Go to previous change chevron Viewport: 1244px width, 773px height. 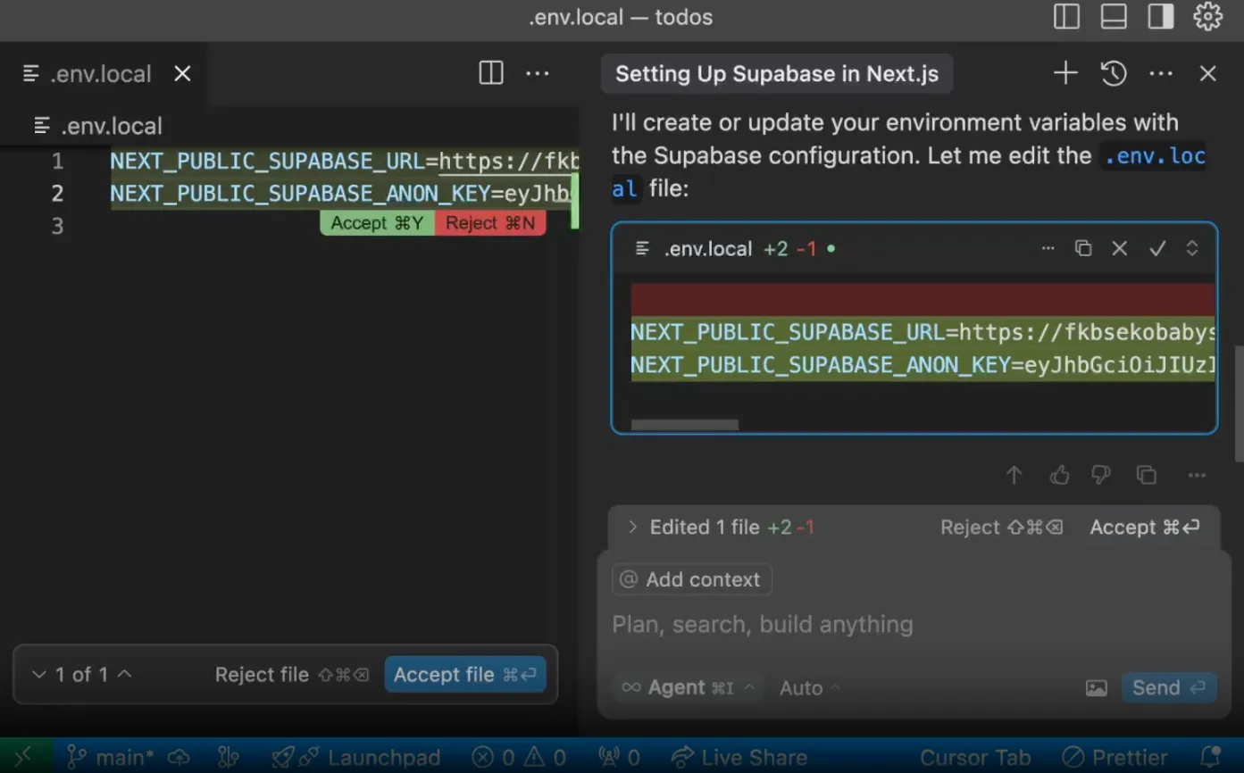click(x=125, y=674)
